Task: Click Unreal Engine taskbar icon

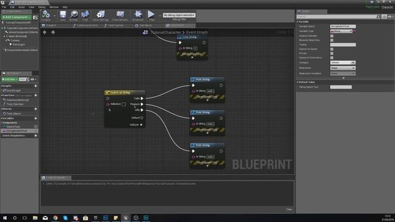Action: 126,218
